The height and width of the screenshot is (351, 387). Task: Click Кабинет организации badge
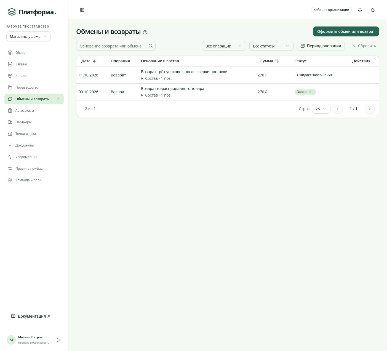pos(331,10)
